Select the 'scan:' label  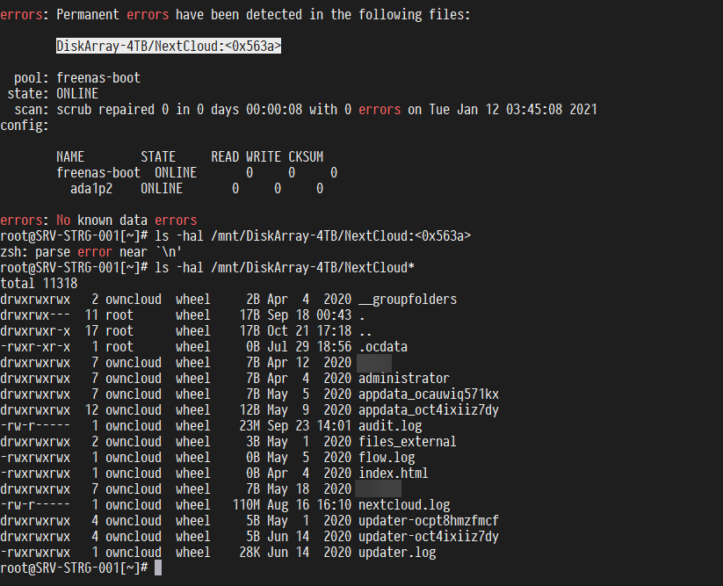32,110
